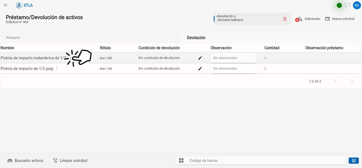Switch to the Préstamo tab

pos(13,37)
